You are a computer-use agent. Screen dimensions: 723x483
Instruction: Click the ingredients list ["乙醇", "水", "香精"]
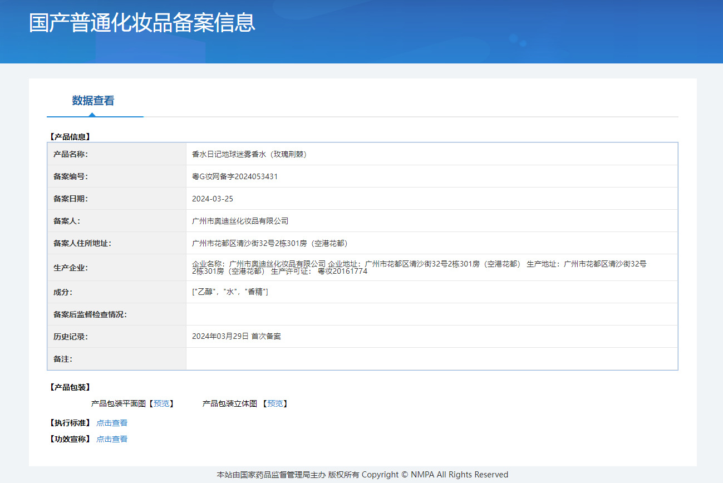tap(230, 292)
